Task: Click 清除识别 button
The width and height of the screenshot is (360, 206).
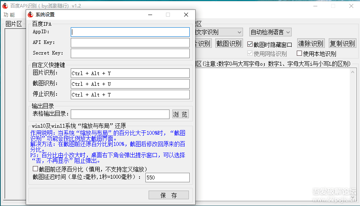Action: tap(311, 43)
